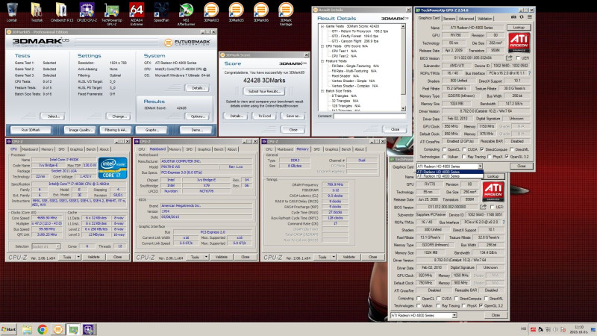597x336 pixels.
Task: Toggle the CUDA checkbox in the RV770 GPU-Z window
Action: point(438,299)
